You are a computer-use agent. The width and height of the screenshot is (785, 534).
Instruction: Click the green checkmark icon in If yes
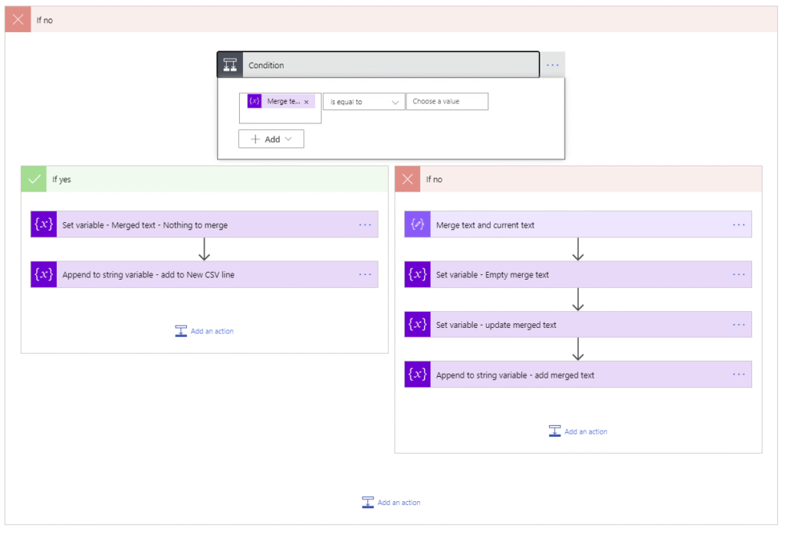click(34, 179)
